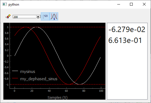This screenshot has height=103, width=151.
Task: Click the eraser clear-plot icon
Action: click(8, 17)
